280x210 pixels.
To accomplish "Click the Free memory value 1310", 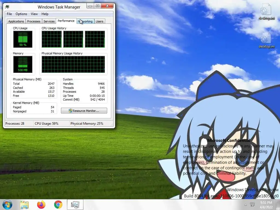I will (51, 96).
